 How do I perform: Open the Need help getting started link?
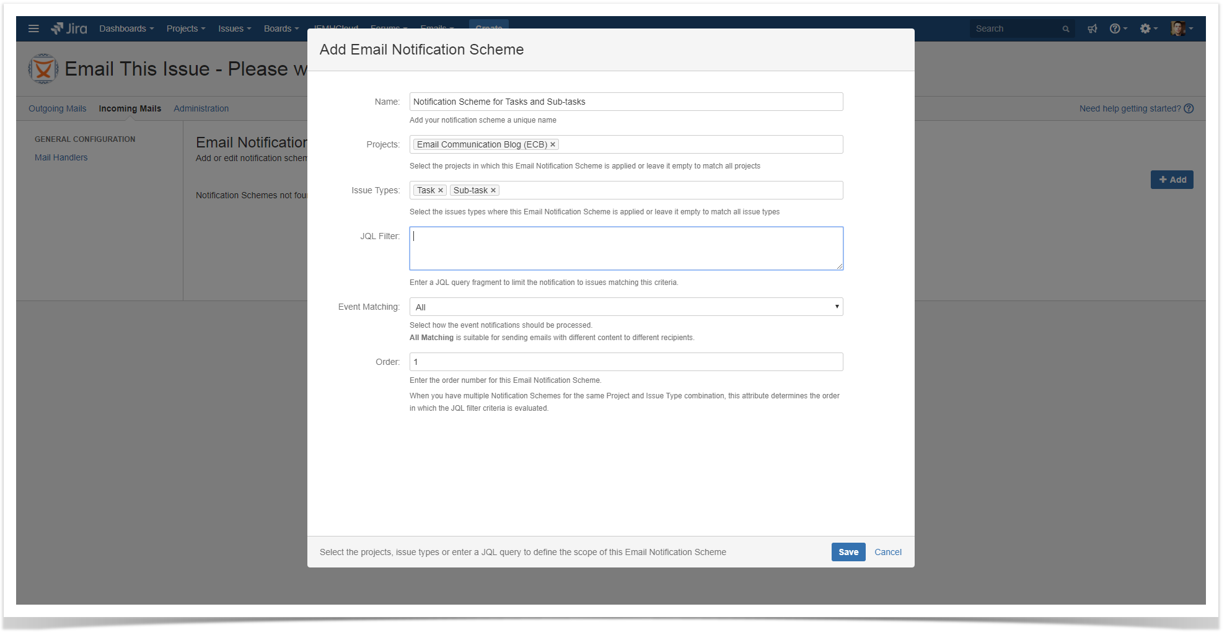coord(1130,108)
